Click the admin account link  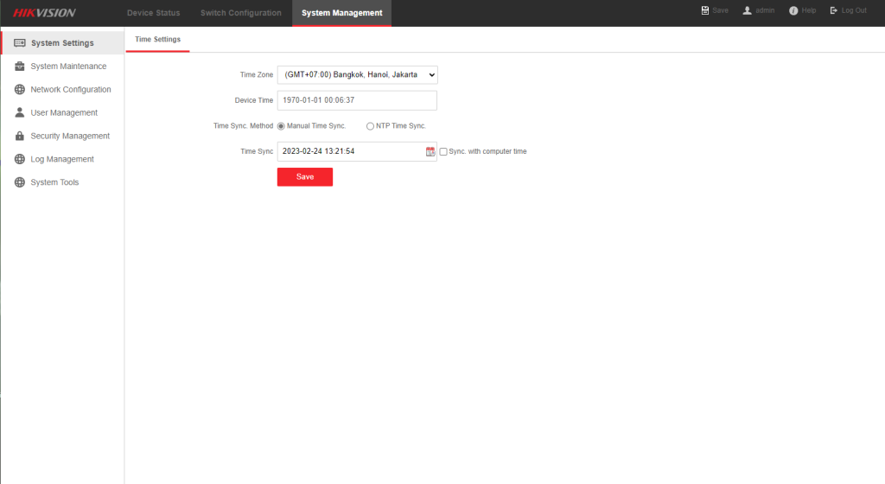point(765,10)
